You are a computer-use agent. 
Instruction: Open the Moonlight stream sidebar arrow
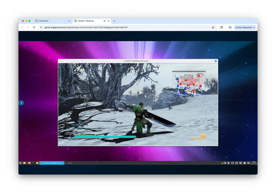pos(21,103)
